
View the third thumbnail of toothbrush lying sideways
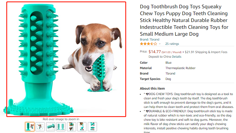point(51,126)
